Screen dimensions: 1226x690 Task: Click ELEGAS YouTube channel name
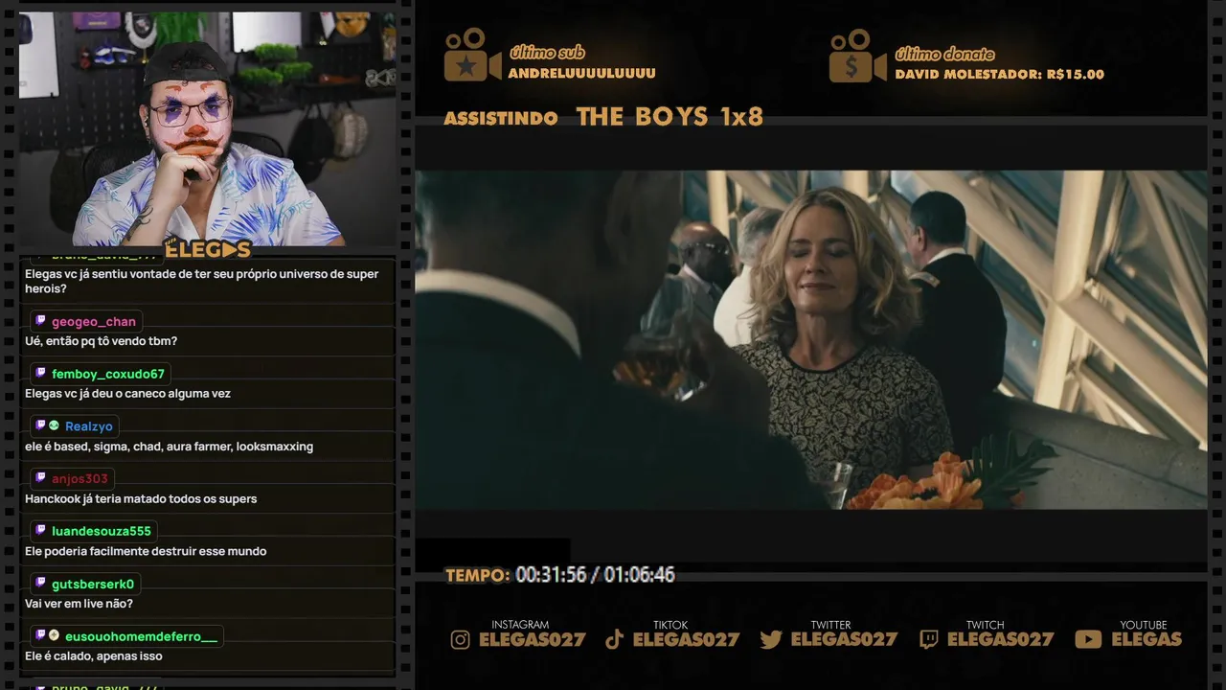point(1147,639)
